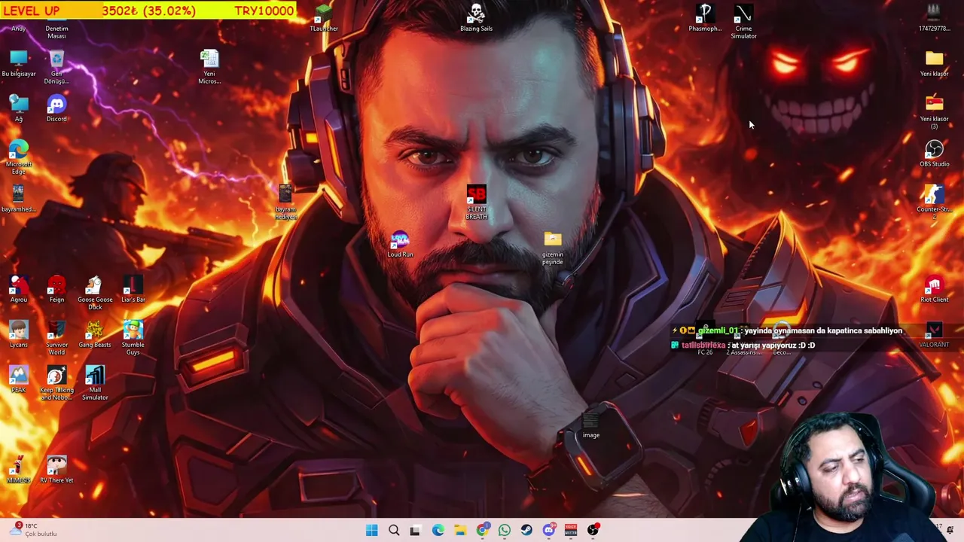Open the weather widget showing 18°C
Screen dimensions: 964x542
pos(35,530)
